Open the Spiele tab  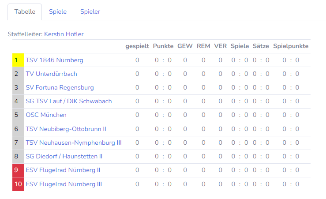pos(58,12)
